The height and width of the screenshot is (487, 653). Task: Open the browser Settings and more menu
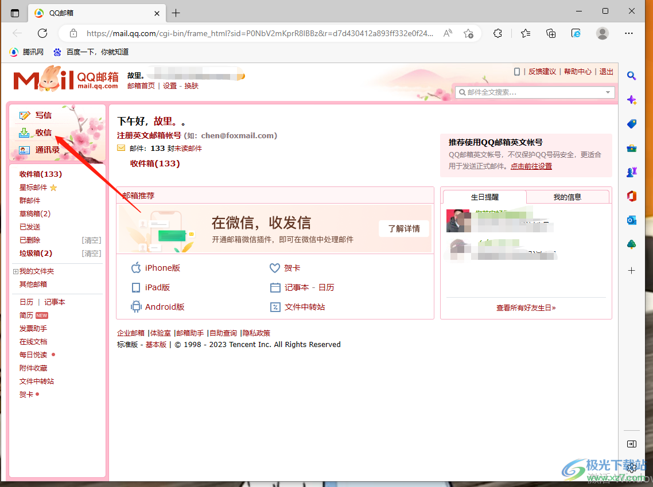tap(629, 33)
